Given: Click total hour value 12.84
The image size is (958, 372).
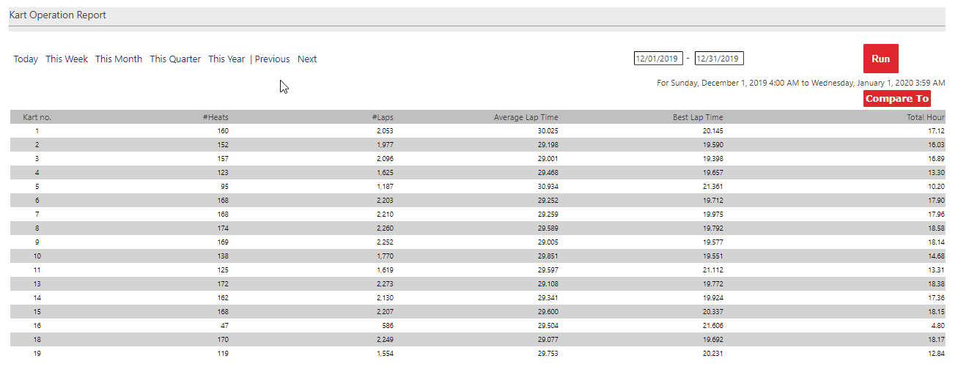Looking at the screenshot, I should pyautogui.click(x=936, y=354).
